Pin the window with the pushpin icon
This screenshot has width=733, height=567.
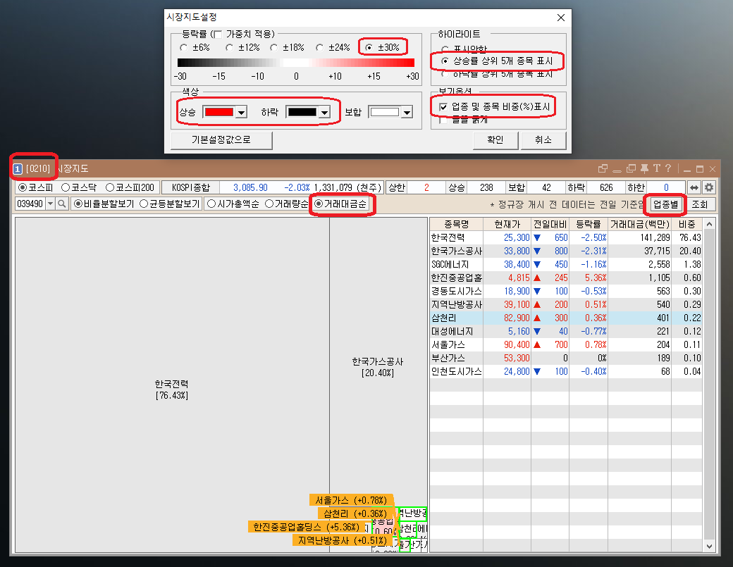point(644,168)
